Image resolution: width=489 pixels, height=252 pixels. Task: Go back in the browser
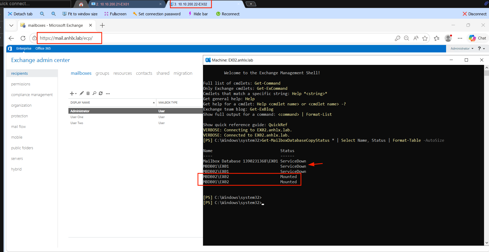coord(11,38)
